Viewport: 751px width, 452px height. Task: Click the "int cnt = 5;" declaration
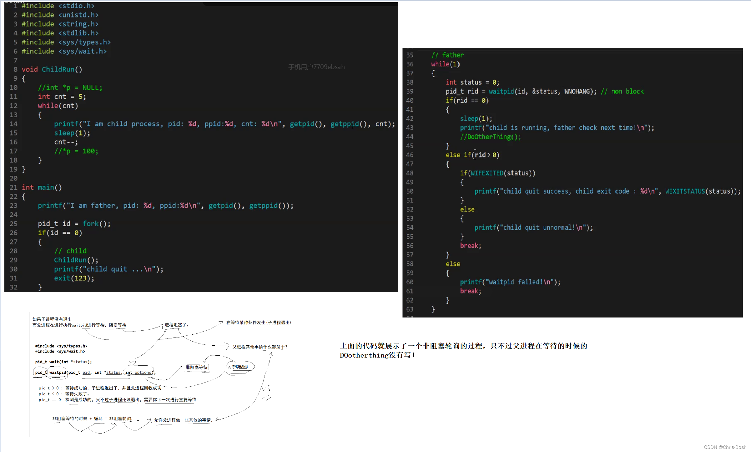pos(62,97)
